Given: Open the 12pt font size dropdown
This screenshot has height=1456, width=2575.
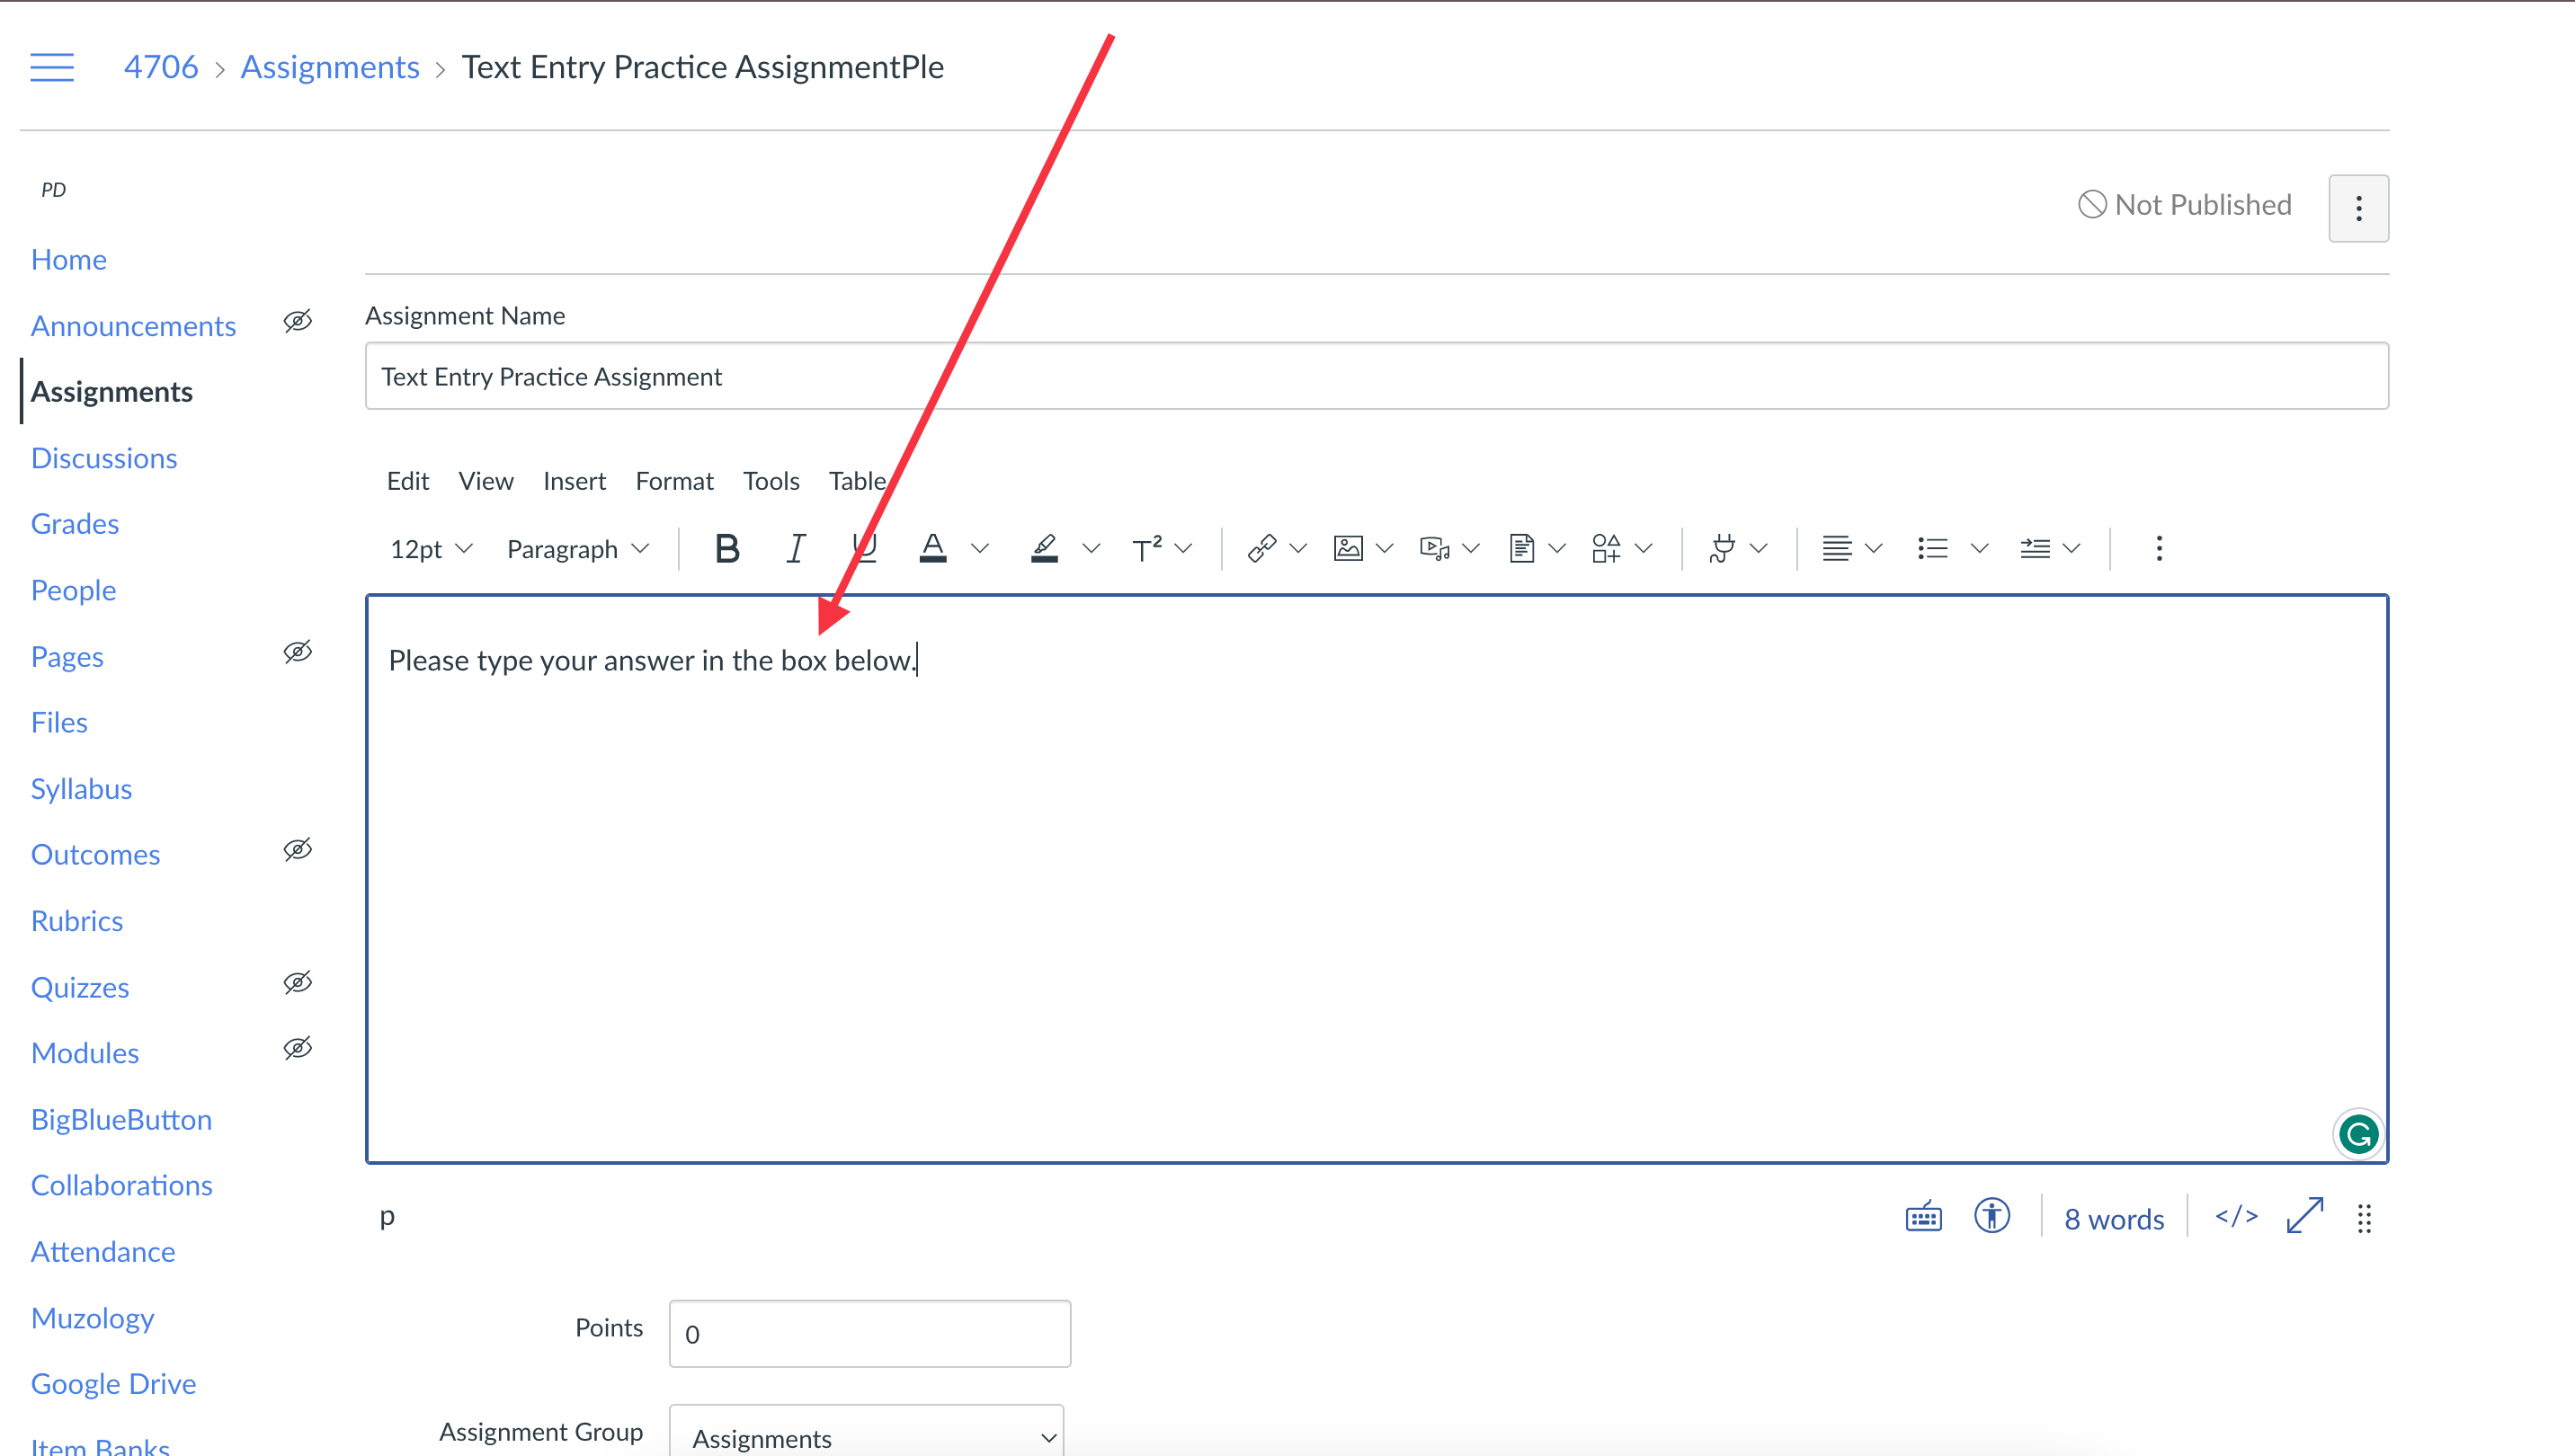Looking at the screenshot, I should 430,549.
